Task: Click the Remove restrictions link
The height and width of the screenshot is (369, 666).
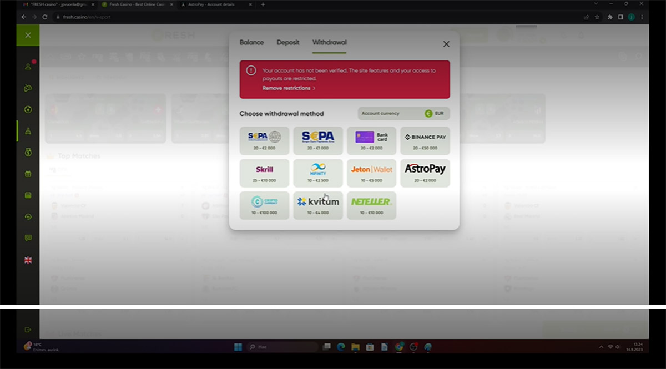Action: click(289, 88)
